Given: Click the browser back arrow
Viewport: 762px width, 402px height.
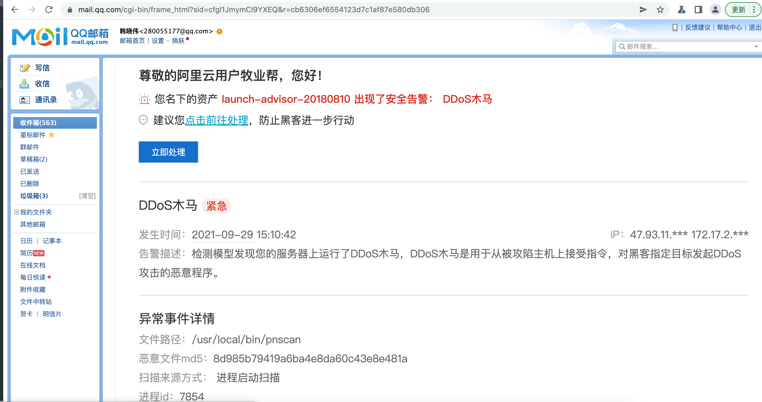Looking at the screenshot, I should pos(15,10).
